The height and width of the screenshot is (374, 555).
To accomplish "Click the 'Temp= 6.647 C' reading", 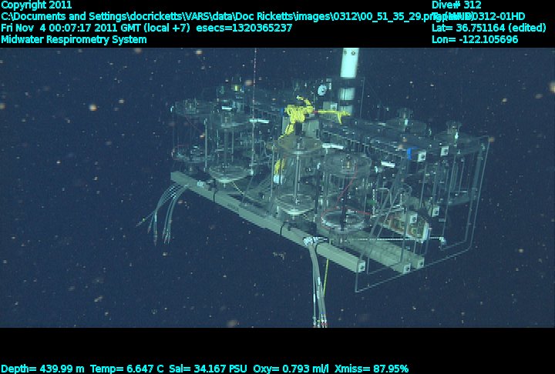I will pyautogui.click(x=126, y=369).
